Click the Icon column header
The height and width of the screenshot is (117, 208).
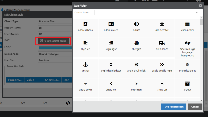[67, 80]
